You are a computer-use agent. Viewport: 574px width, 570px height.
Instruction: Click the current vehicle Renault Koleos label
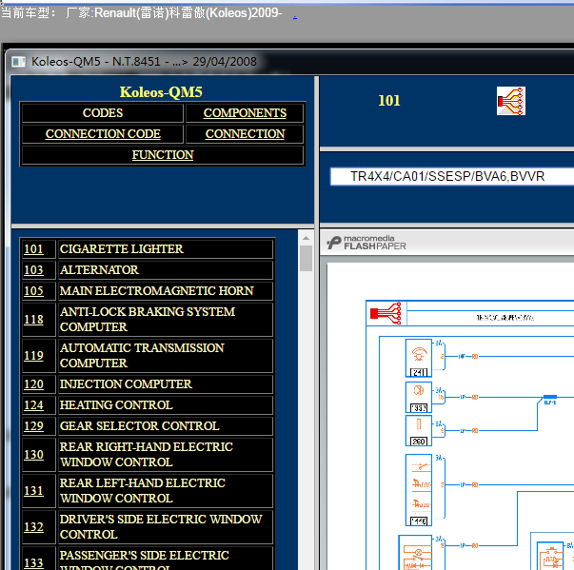click(141, 13)
